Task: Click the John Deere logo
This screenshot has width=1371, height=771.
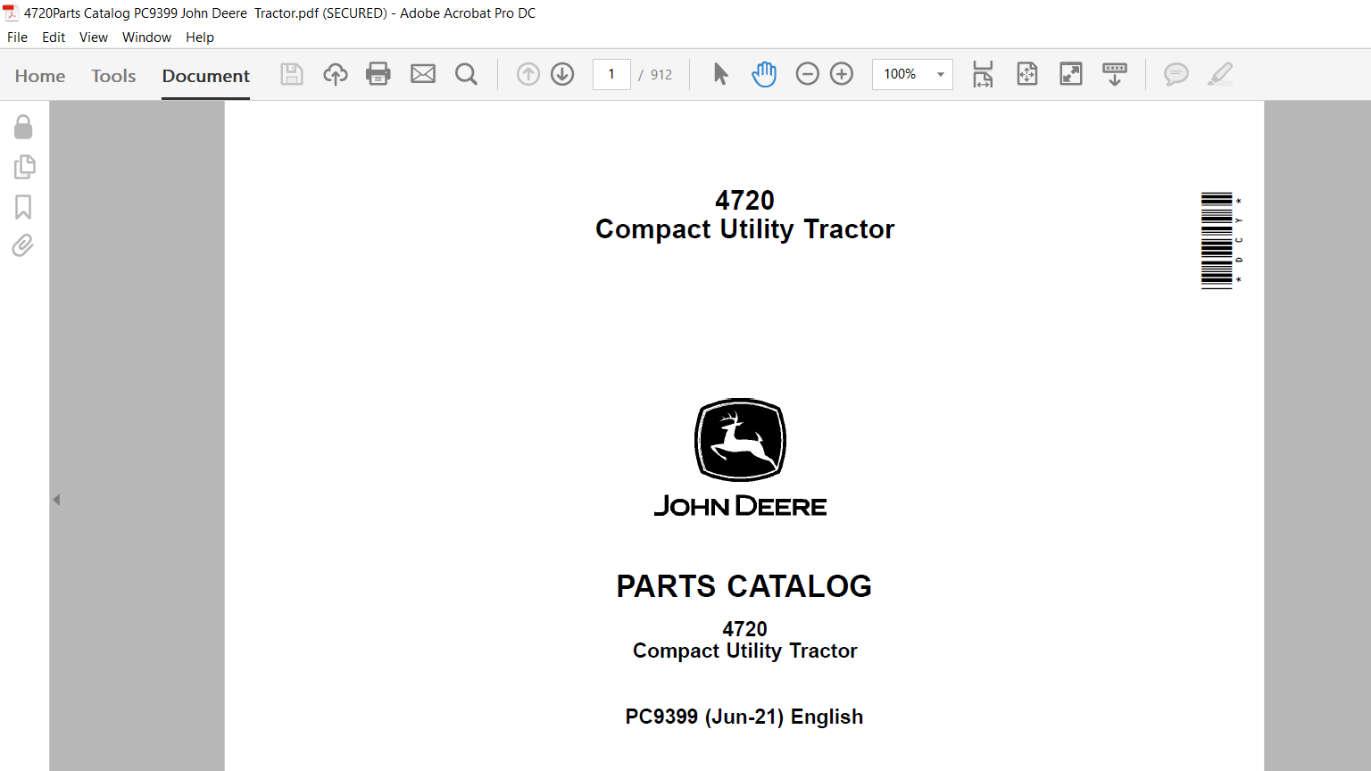Action: (x=740, y=458)
